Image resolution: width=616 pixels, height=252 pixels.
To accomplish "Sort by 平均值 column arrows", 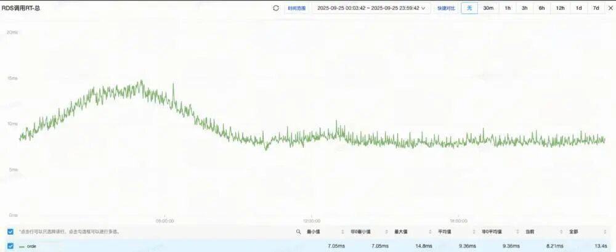I will (x=474, y=232).
